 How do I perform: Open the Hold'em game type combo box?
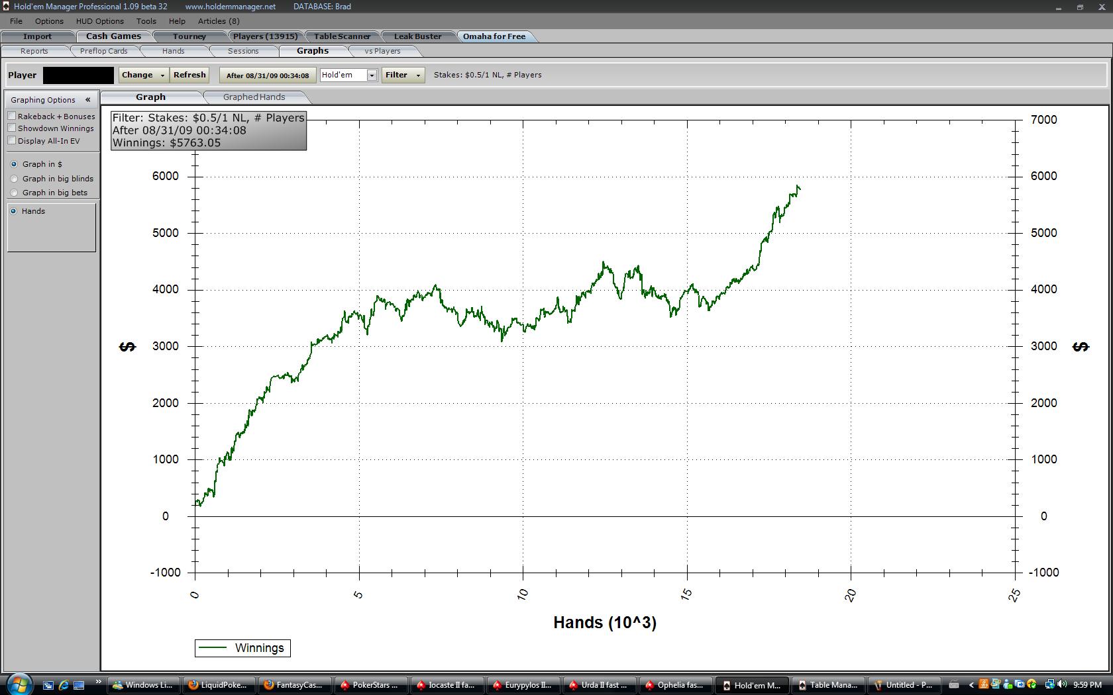(348, 75)
